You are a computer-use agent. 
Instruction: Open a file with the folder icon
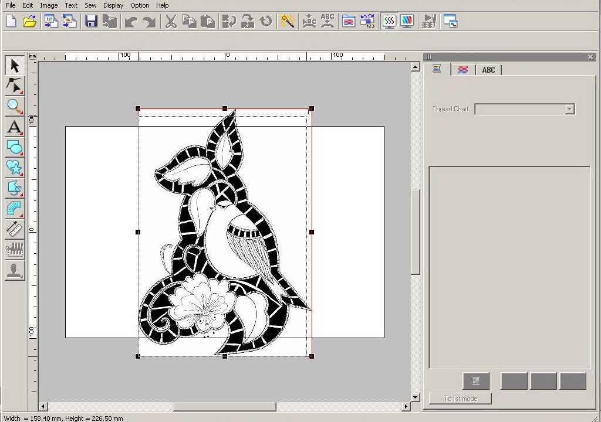pyautogui.click(x=29, y=22)
